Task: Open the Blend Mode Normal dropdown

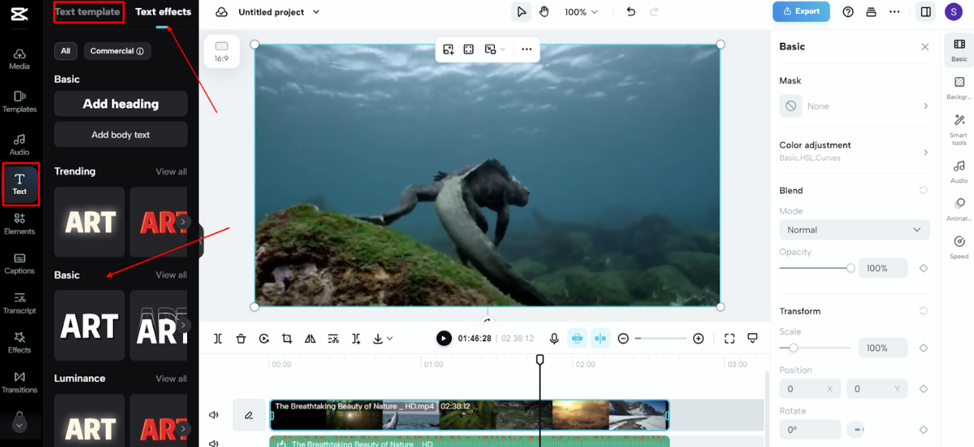Action: click(855, 230)
